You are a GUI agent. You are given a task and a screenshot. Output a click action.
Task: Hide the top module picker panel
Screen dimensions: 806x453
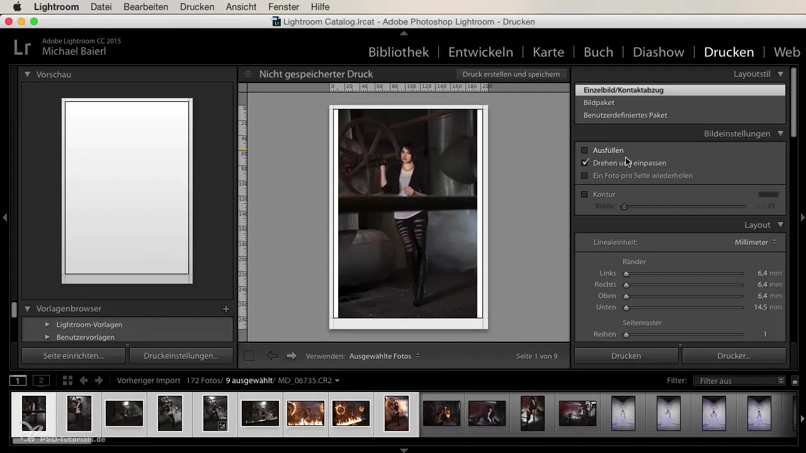point(404,32)
